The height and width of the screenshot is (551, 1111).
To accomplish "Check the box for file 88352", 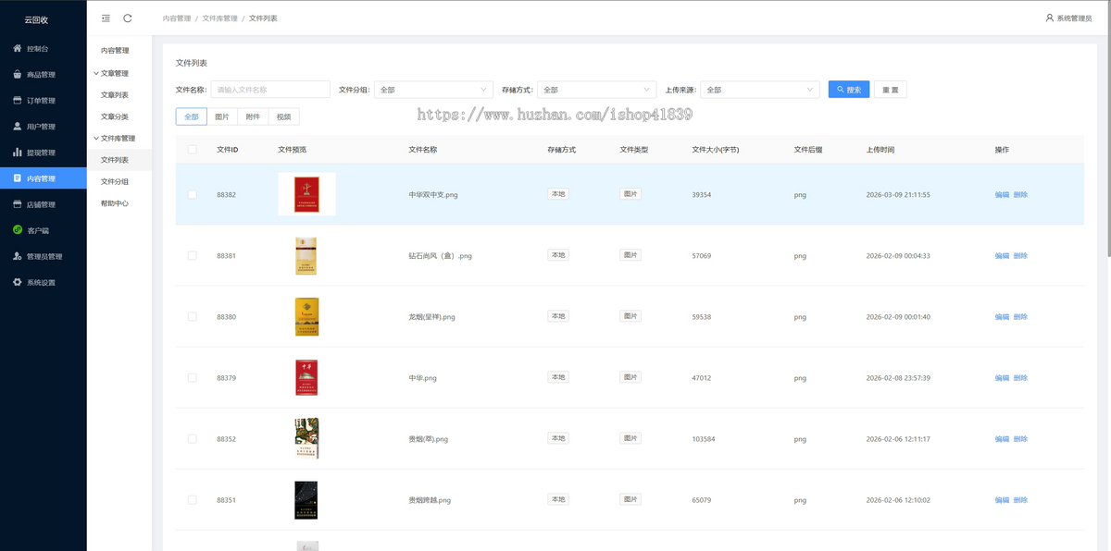I will click(x=192, y=438).
